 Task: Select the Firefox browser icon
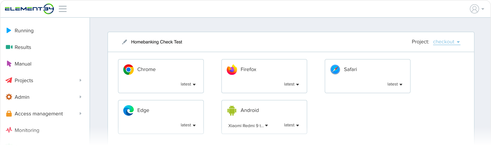232,69
